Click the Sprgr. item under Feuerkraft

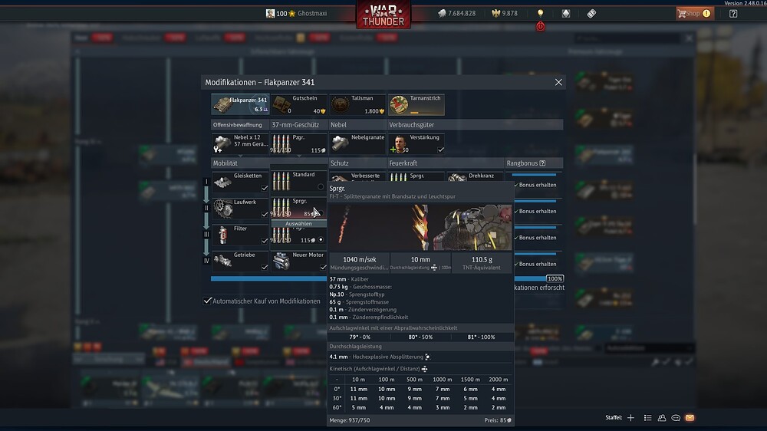[416, 177]
